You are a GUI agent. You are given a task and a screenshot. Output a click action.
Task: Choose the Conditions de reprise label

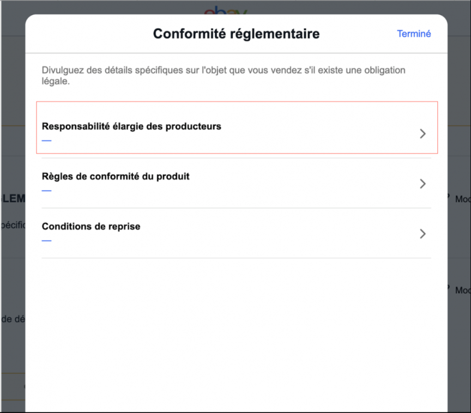click(x=91, y=227)
